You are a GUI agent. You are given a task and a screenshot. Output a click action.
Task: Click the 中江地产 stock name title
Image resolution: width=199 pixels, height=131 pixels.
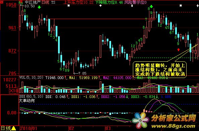pos(33,2)
